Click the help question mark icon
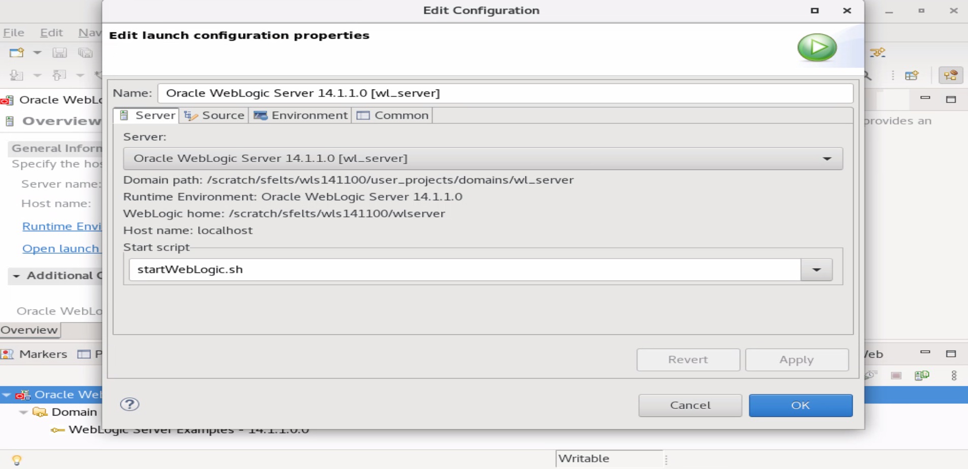Viewport: 968px width, 469px height. tap(130, 404)
